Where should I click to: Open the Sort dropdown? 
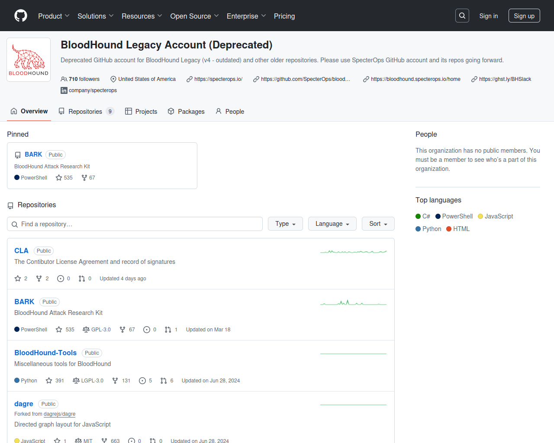tap(378, 224)
